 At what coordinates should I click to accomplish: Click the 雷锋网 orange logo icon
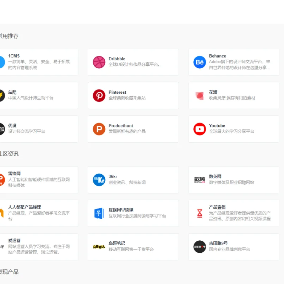[2, 180]
